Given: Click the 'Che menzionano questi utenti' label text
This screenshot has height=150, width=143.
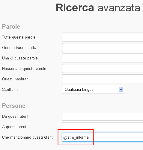Looking at the screenshot, I should click(28, 137).
